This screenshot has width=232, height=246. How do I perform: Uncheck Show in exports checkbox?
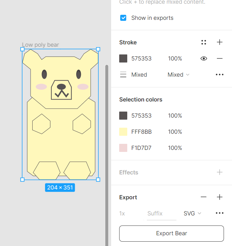pos(123,18)
